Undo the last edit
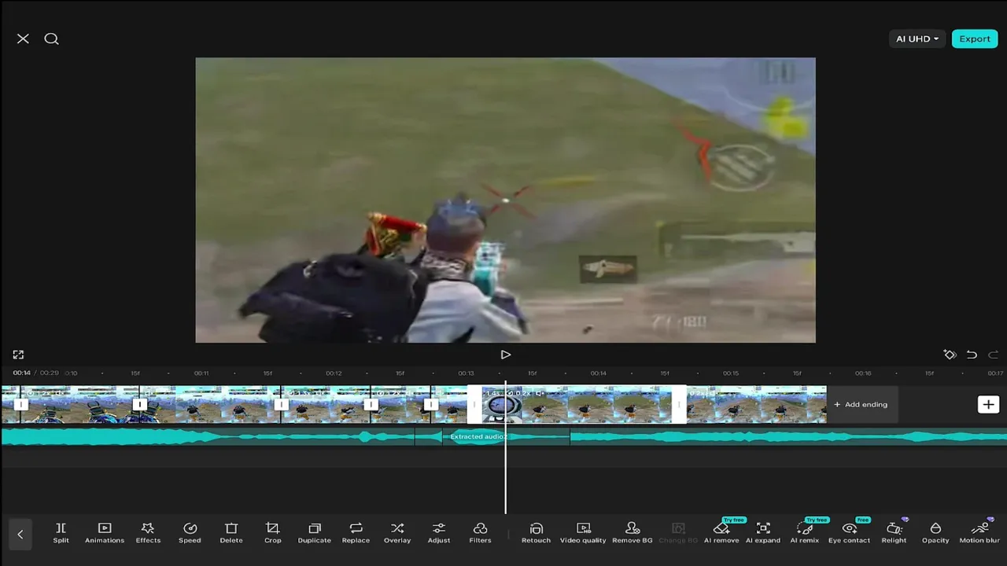1007x566 pixels. [972, 355]
